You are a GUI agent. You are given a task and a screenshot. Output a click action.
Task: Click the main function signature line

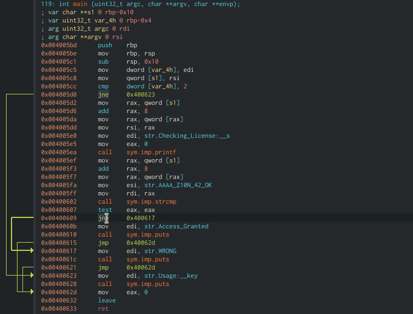tap(140, 4)
